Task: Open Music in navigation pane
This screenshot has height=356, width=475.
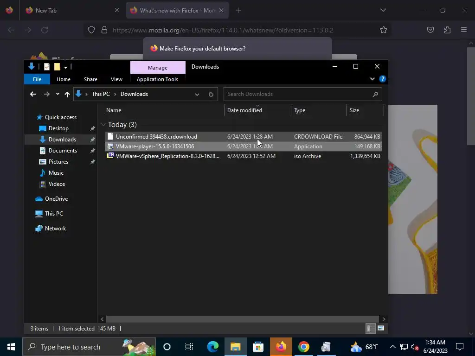Action: coord(56,173)
